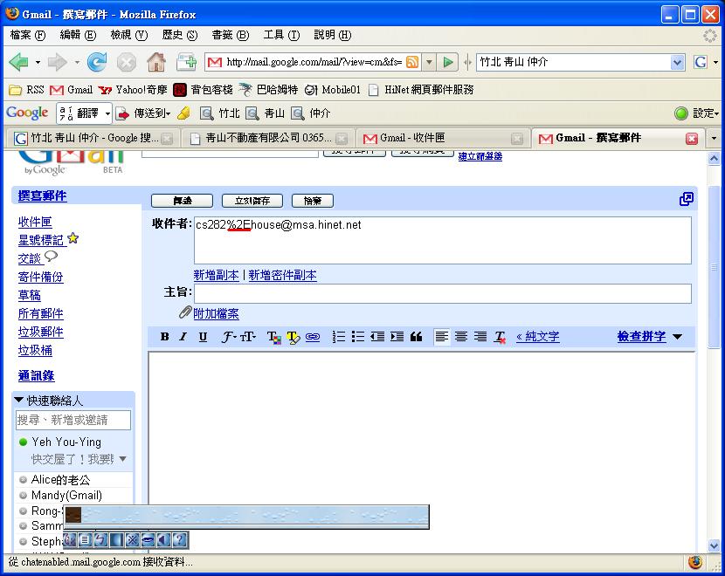Apply italic formatting to text
The image size is (725, 576).
(x=183, y=337)
